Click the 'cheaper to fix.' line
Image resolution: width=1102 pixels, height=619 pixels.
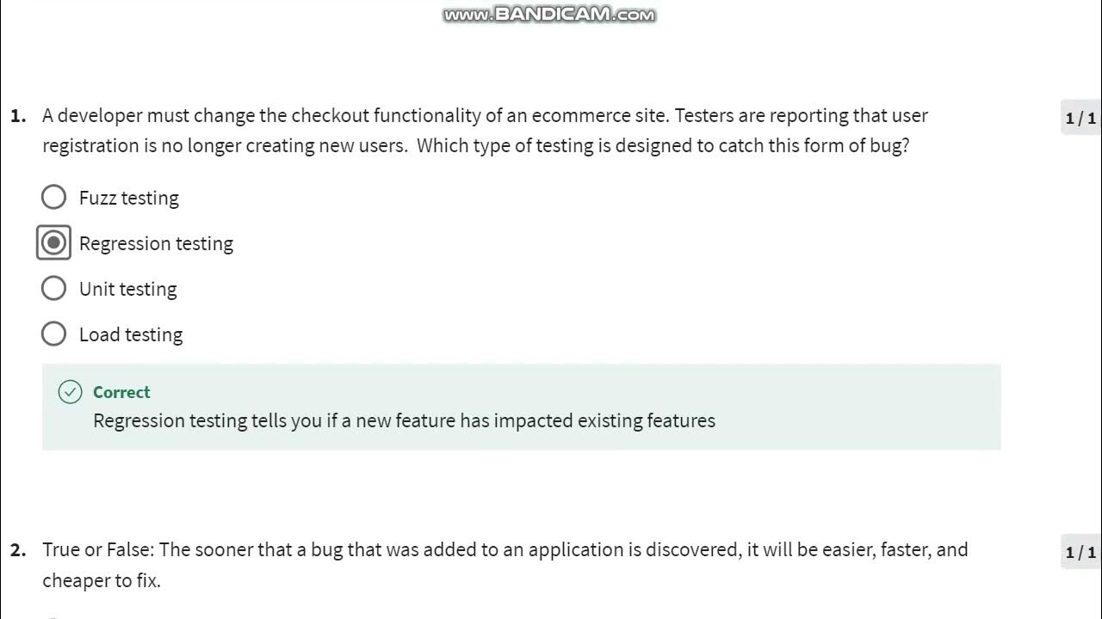(102, 580)
